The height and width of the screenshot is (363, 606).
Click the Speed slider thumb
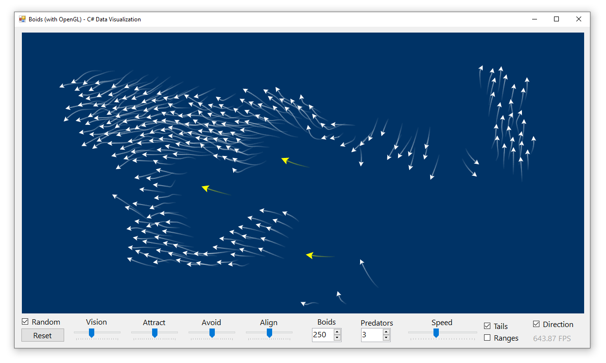point(436,333)
